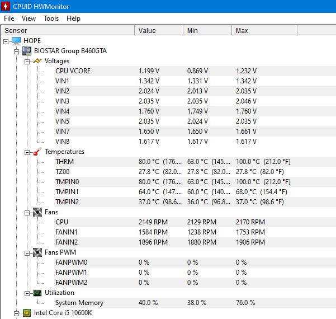Click the Fans section fan icon
This screenshot has height=319, width=336.
[37, 212]
